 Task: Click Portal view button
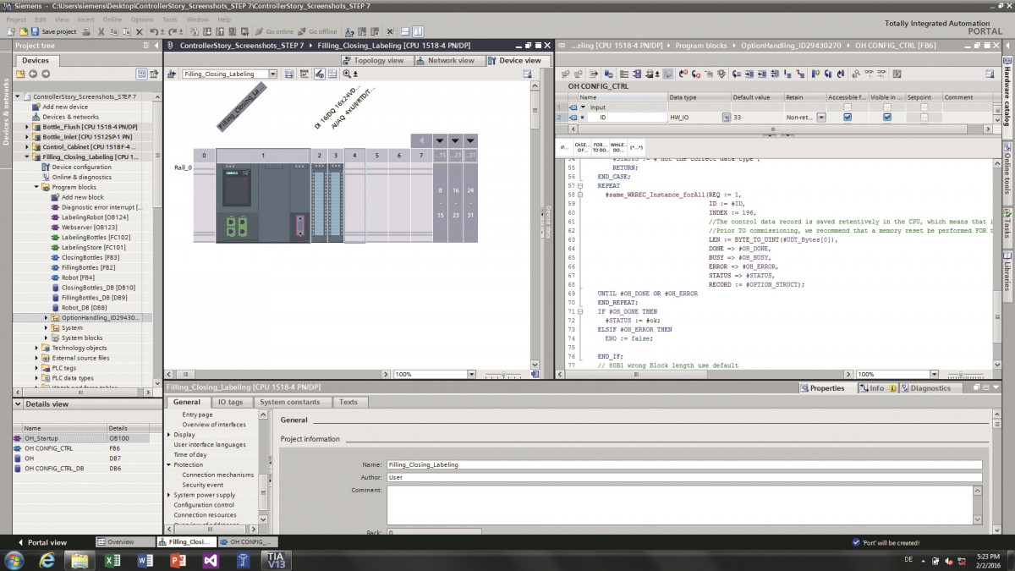[x=43, y=542]
